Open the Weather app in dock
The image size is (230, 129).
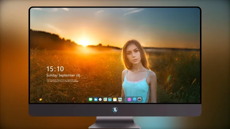point(95,99)
